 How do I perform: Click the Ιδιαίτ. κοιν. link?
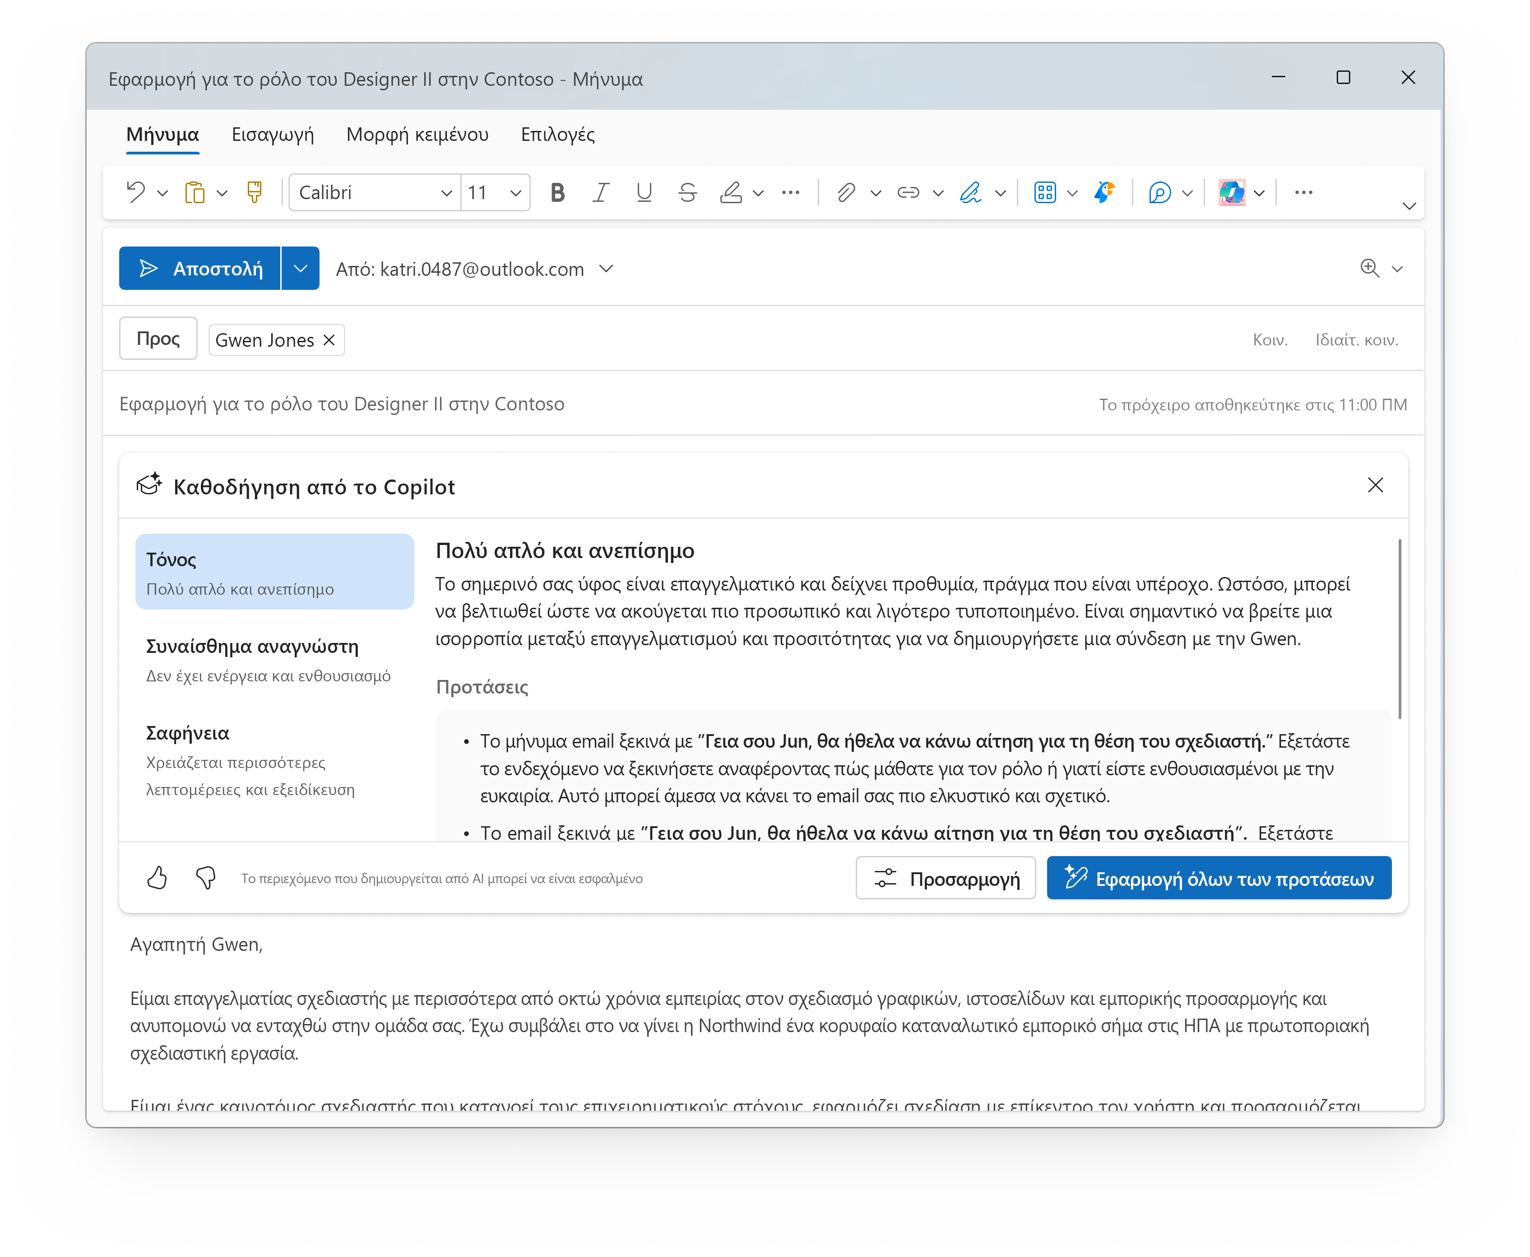tap(1357, 340)
